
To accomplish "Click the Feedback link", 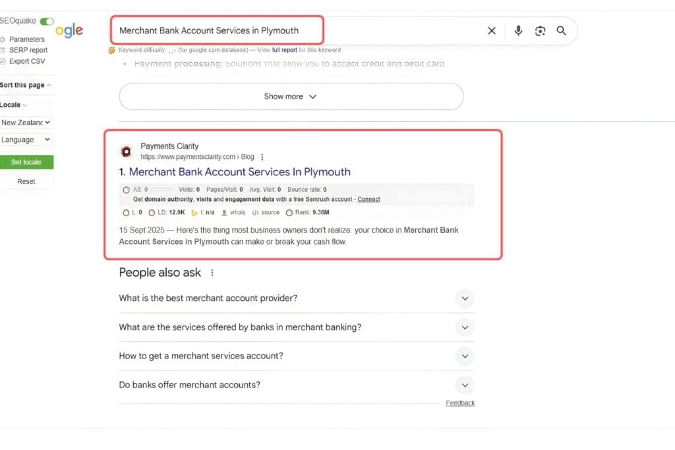I will point(460,403).
